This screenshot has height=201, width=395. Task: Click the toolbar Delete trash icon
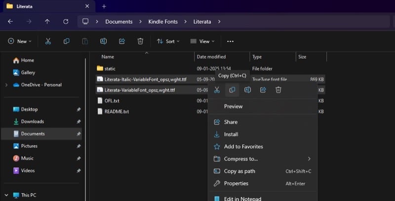[140, 41]
